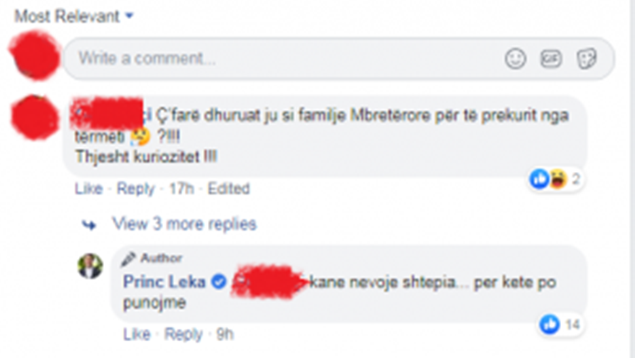Open the sticker picker icon

click(586, 59)
